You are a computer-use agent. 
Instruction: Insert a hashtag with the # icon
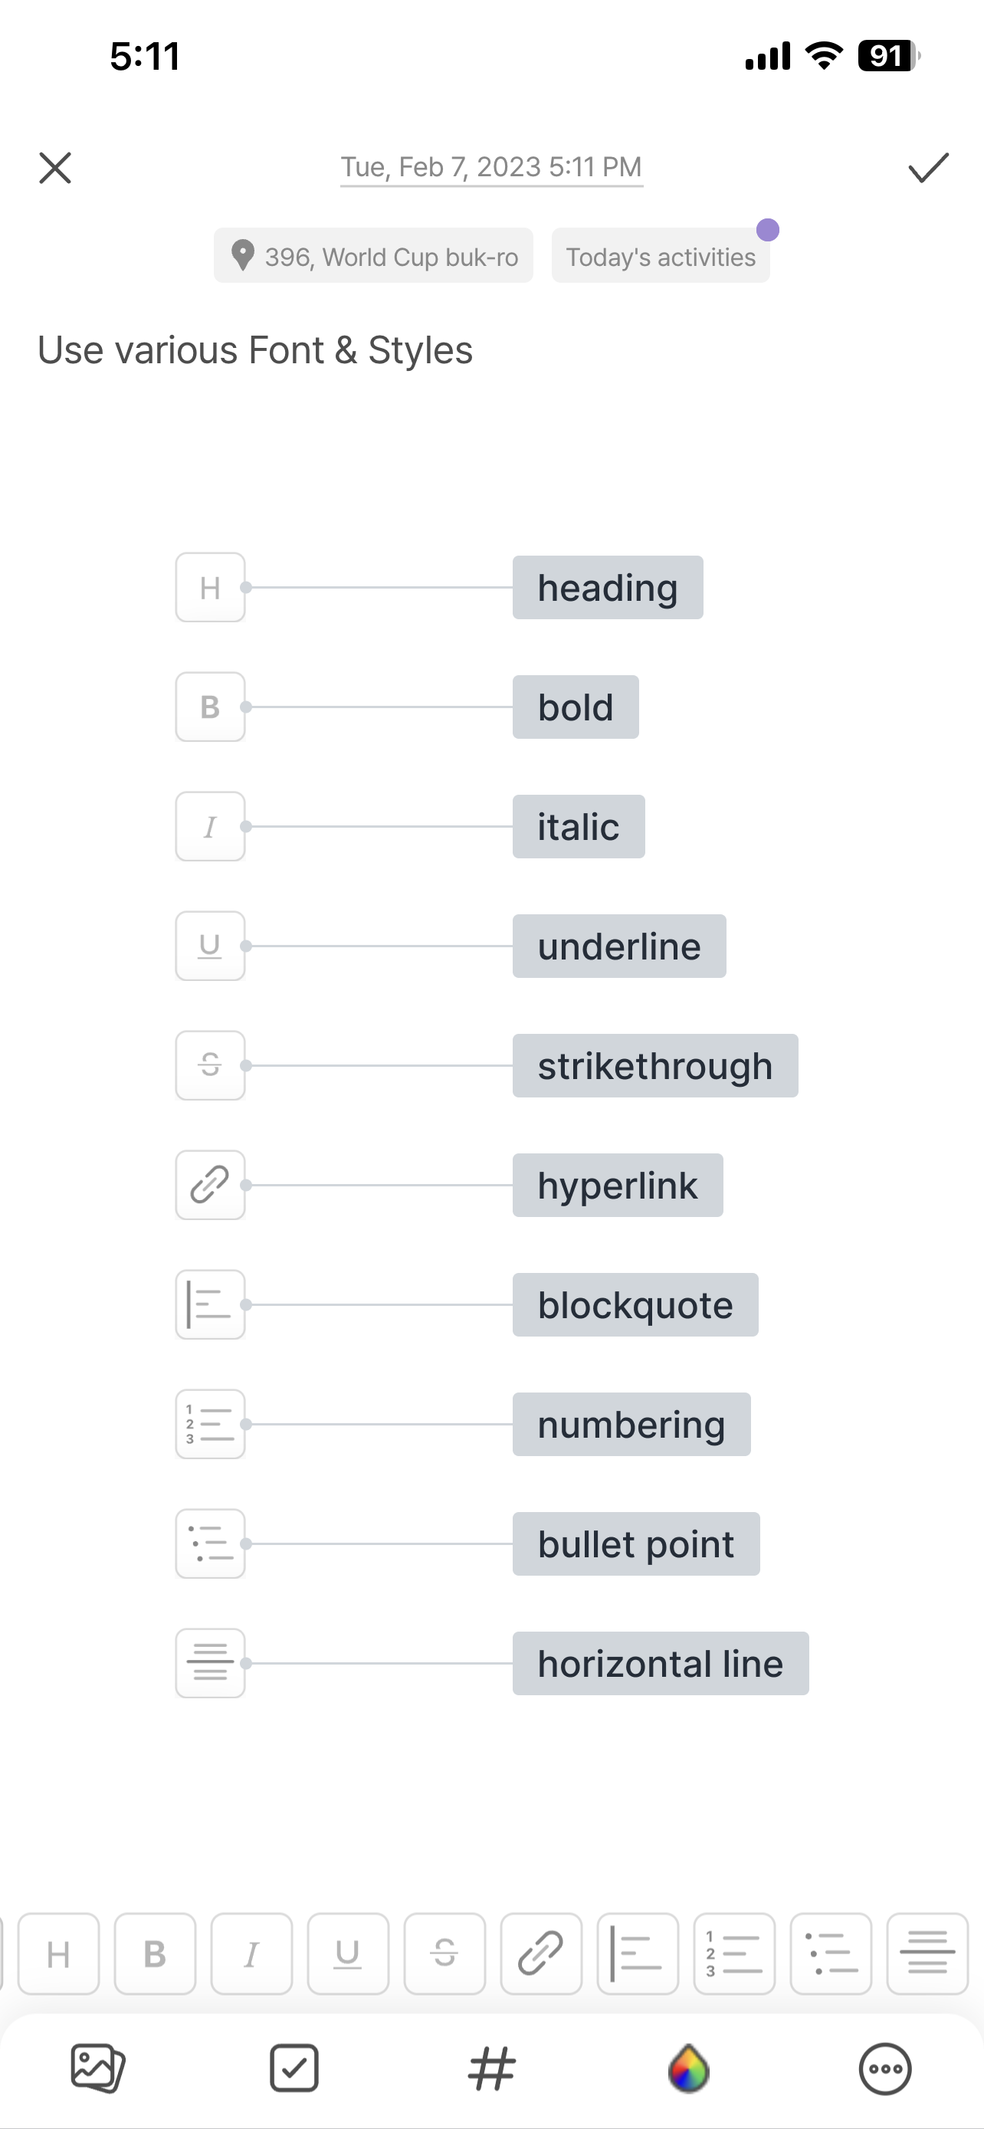491,2068
